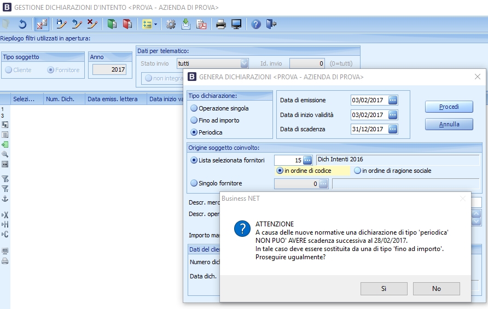Viewport: 488px width, 309px height.
Task: Click the monitor preview icon in toolbar
Action: click(236, 24)
